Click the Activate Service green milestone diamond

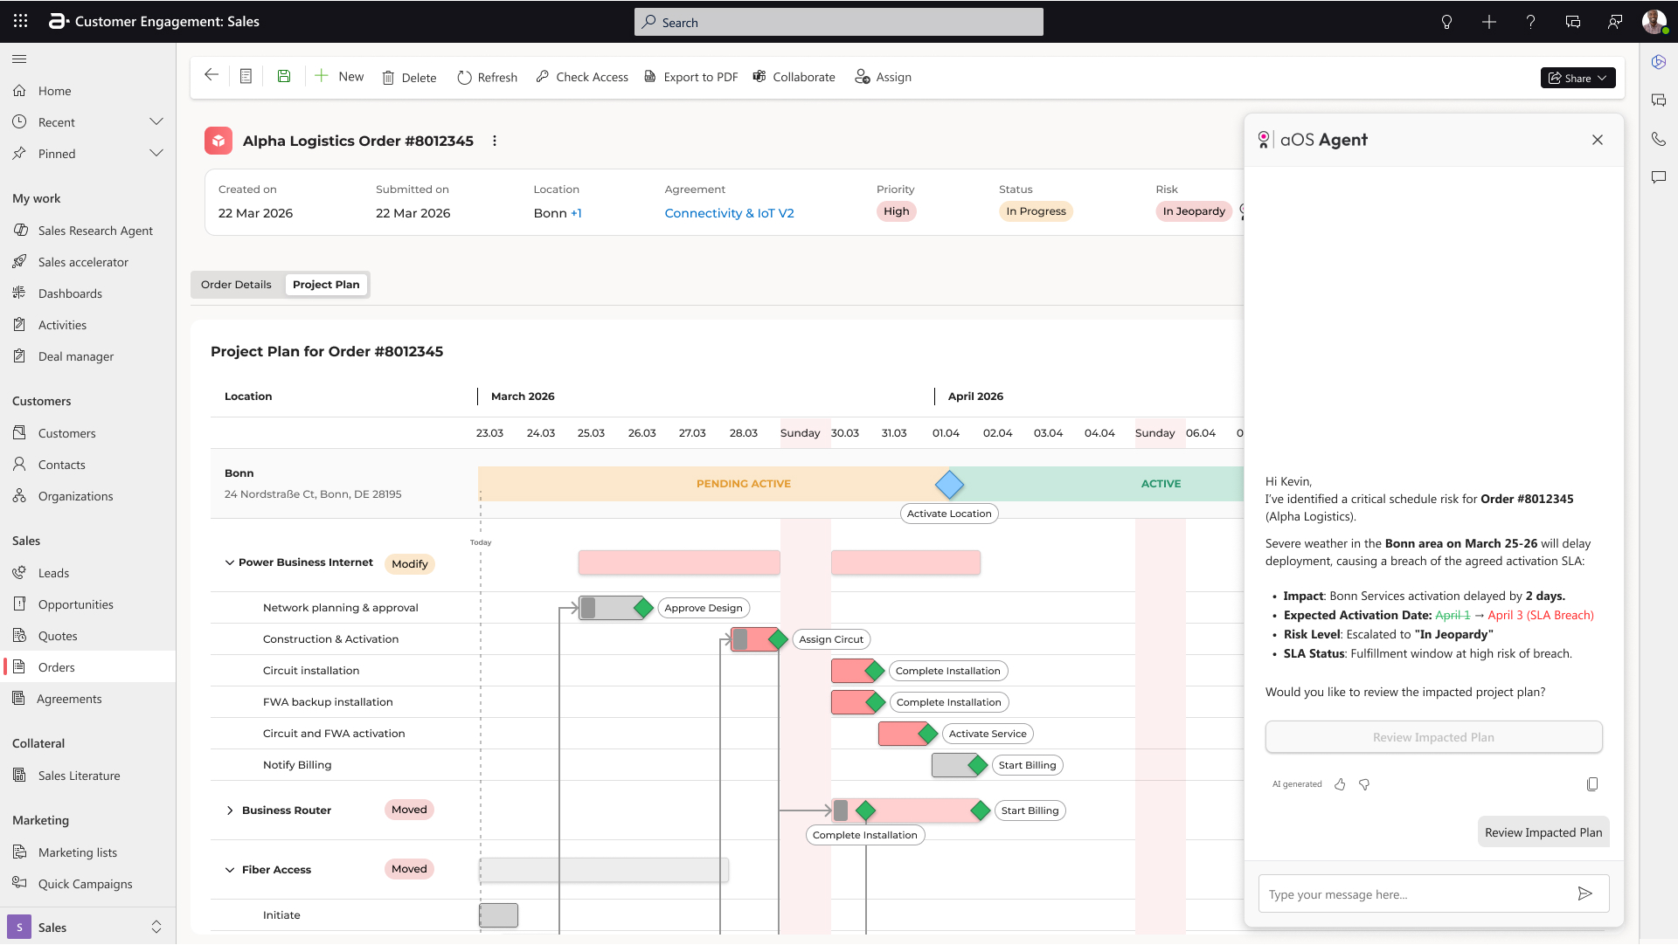pos(928,734)
